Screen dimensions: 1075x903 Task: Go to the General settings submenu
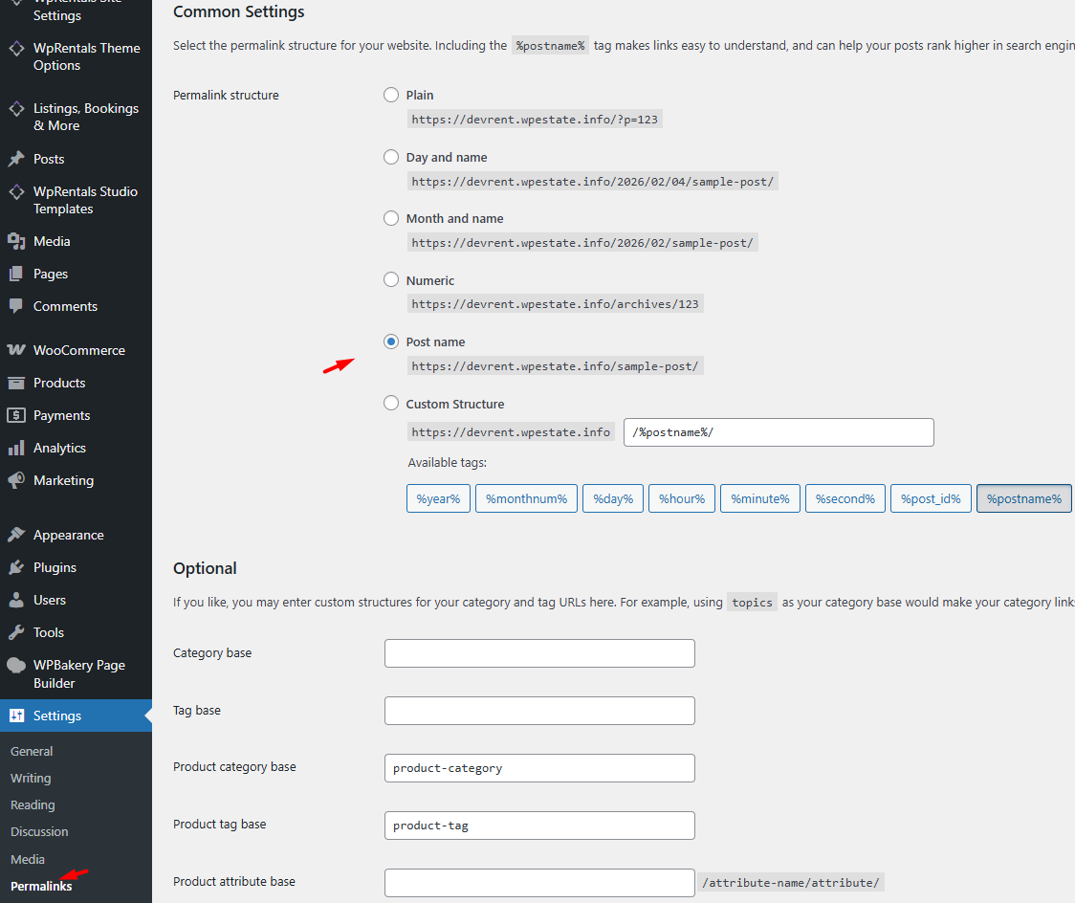tap(32, 751)
